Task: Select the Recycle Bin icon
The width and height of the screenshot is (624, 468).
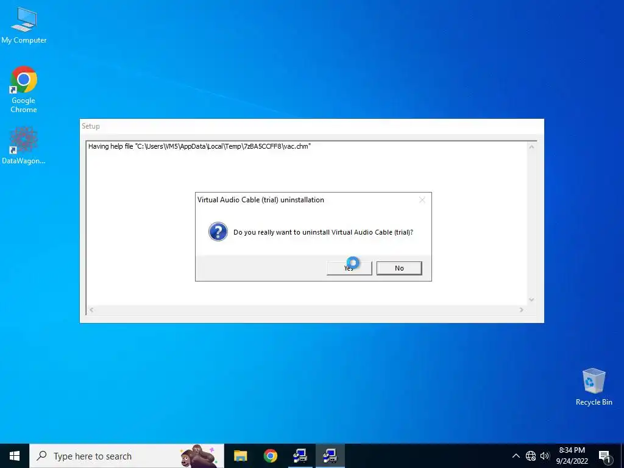Action: click(594, 387)
